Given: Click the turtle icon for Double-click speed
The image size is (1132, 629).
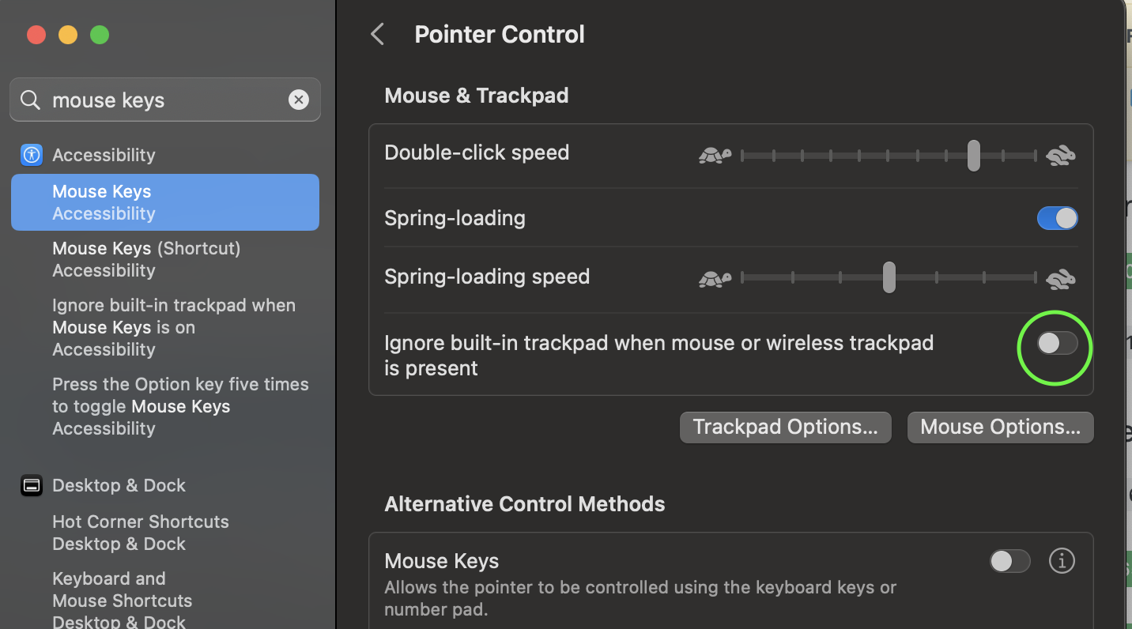Looking at the screenshot, I should point(715,156).
